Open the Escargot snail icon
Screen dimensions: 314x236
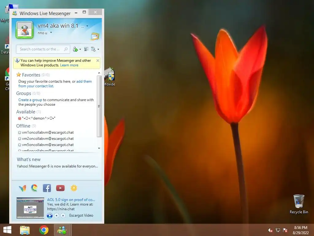pos(34,188)
